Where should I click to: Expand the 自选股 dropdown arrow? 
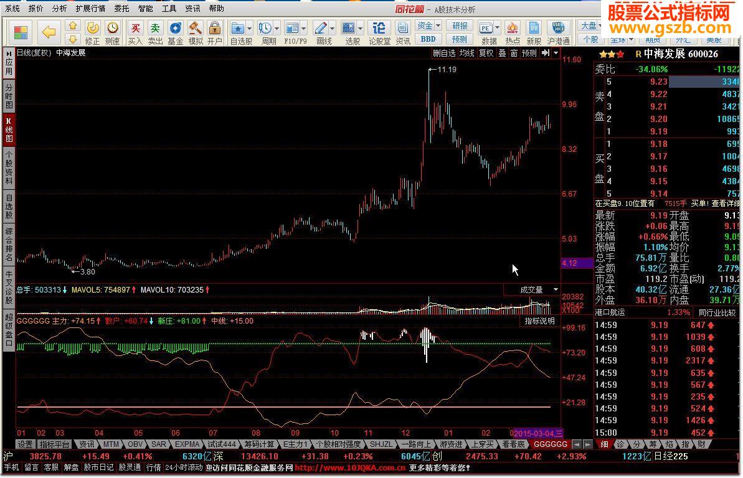(x=249, y=29)
